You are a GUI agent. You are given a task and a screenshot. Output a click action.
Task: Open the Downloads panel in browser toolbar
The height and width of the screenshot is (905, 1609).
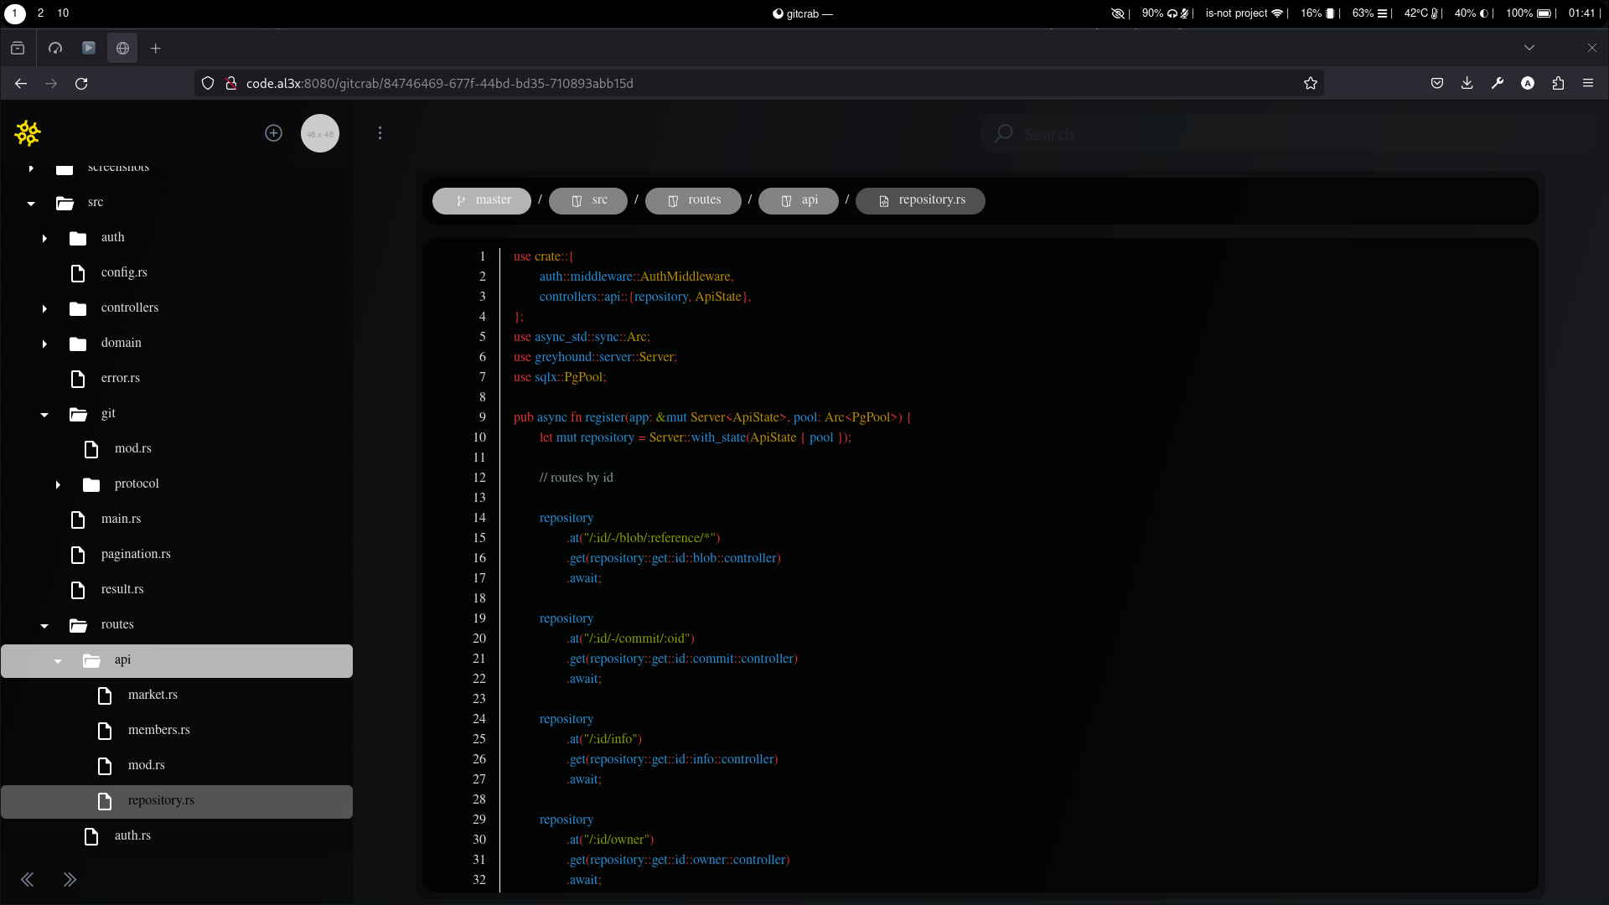click(x=1467, y=83)
